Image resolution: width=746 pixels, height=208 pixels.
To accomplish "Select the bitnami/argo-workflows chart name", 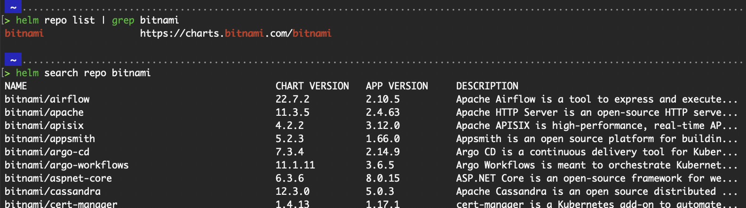I will pos(67,165).
